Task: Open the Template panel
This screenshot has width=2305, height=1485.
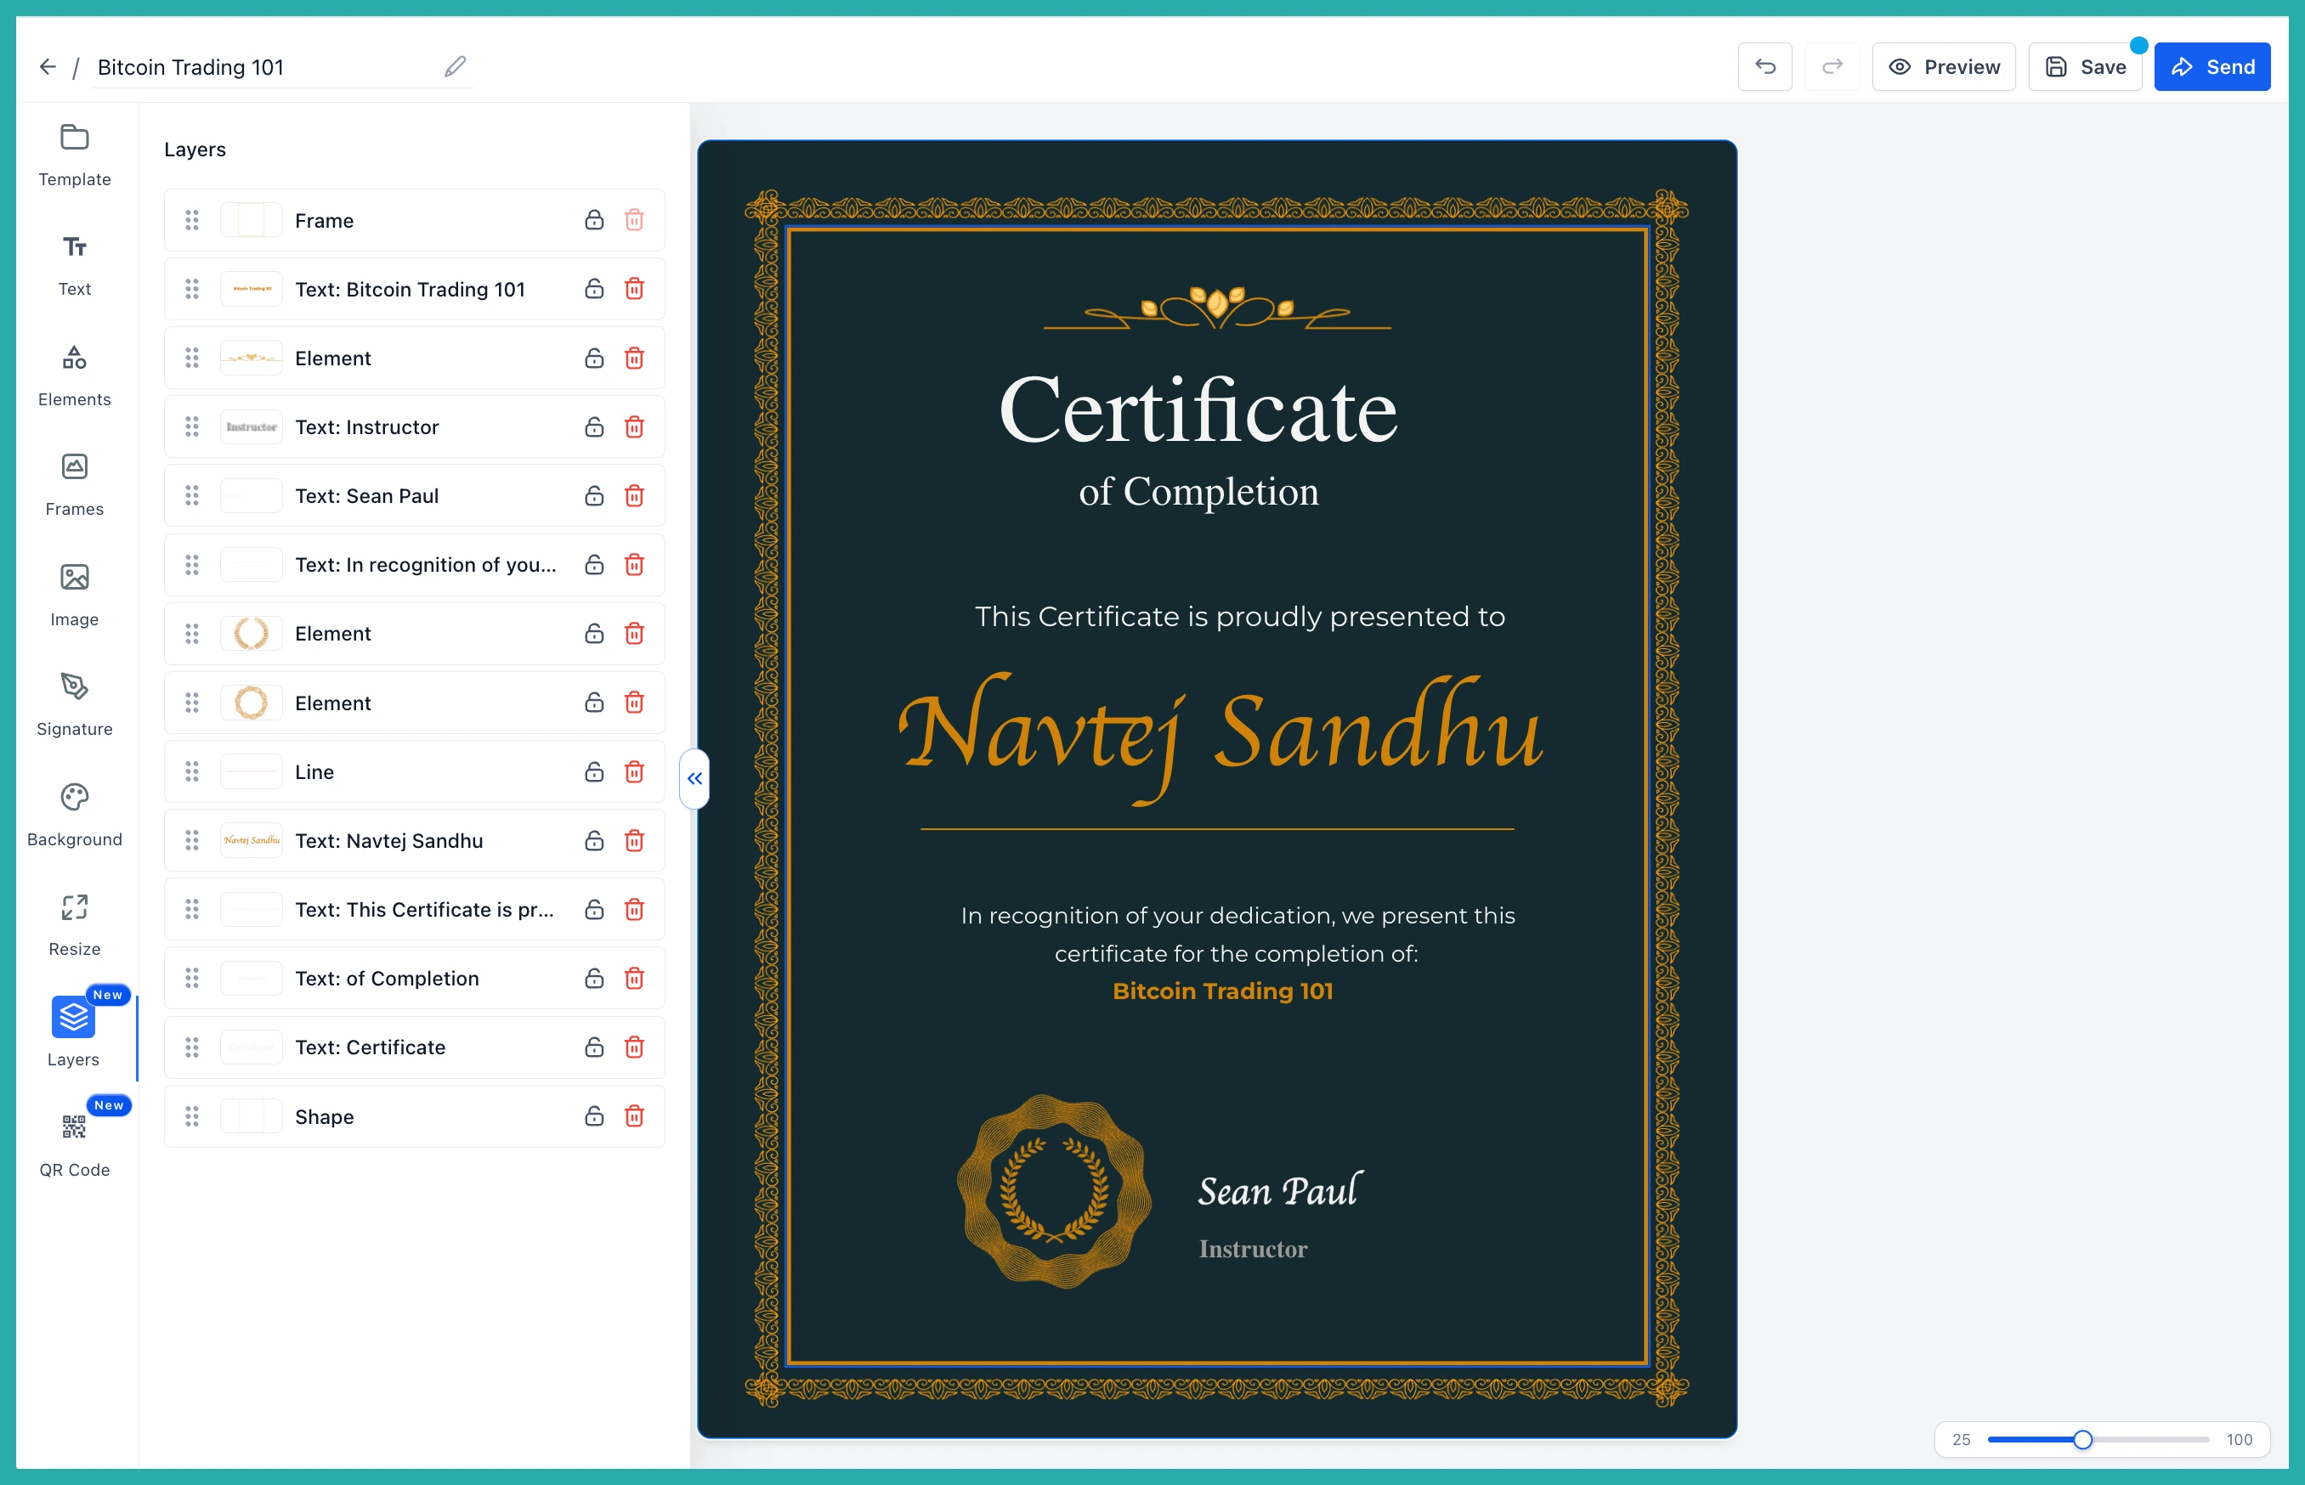Action: pyautogui.click(x=74, y=156)
